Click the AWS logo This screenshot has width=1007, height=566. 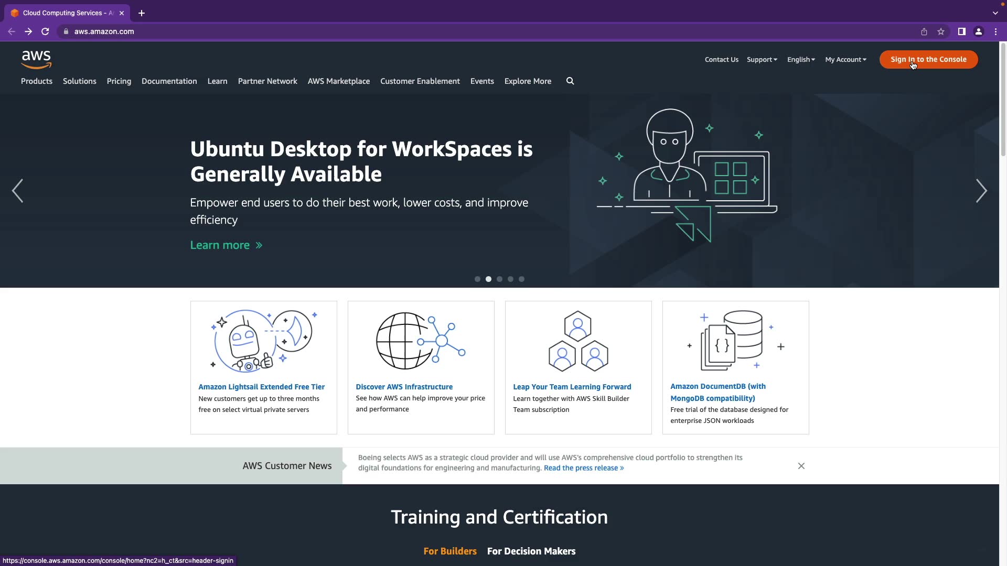pos(36,59)
